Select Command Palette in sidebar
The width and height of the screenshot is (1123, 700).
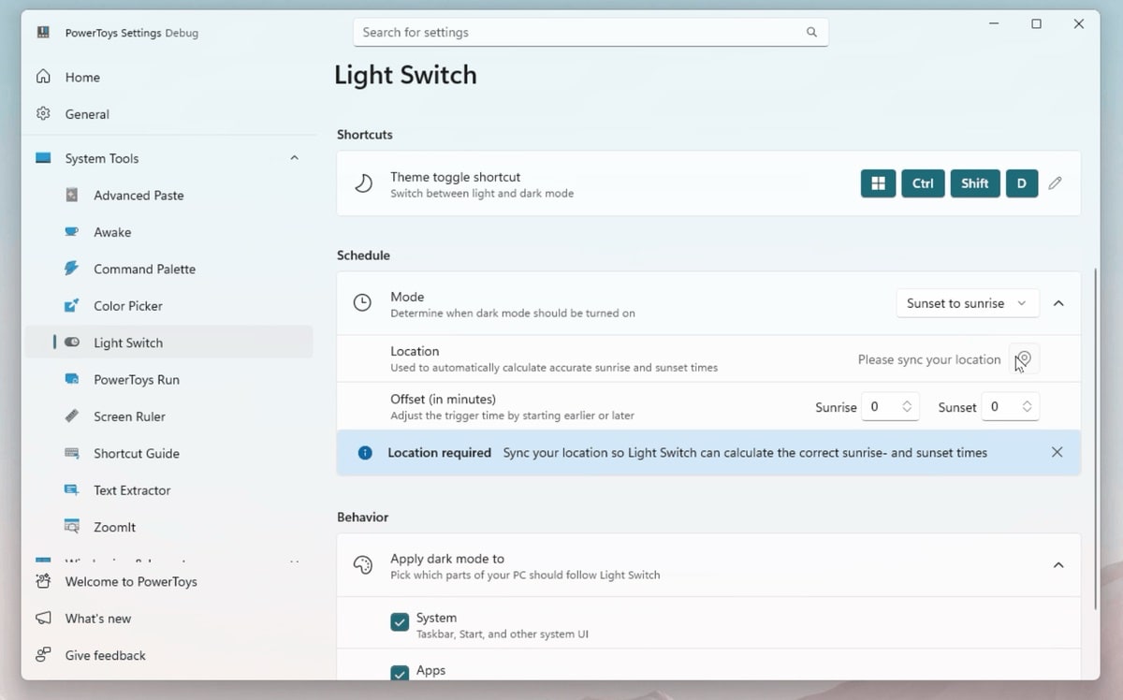[144, 270]
